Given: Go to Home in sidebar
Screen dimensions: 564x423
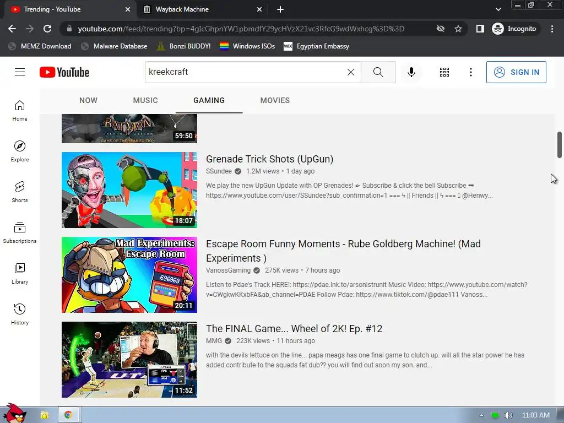Looking at the screenshot, I should pos(20,110).
